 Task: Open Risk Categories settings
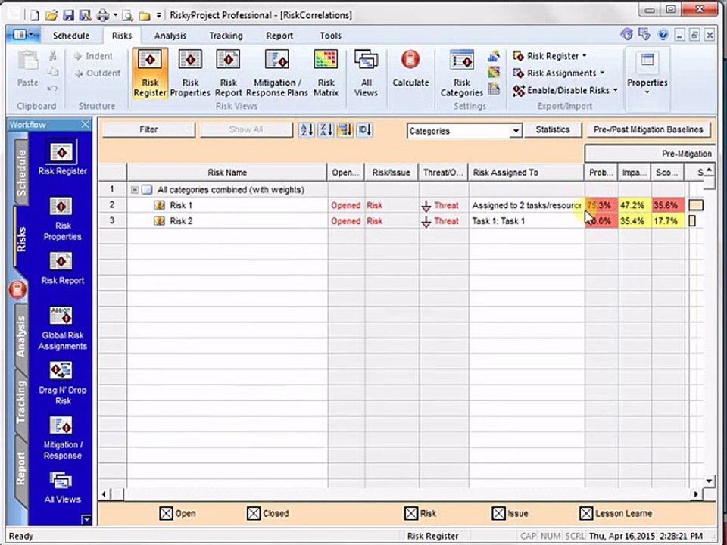pyautogui.click(x=462, y=73)
